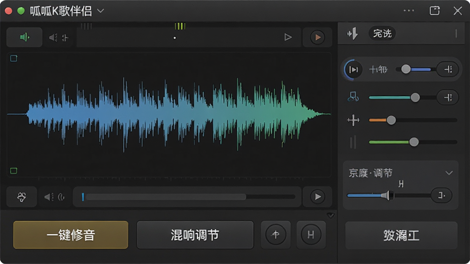Click the audio level icon heading the right panel
Image resolution: width=470 pixels, height=264 pixels.
coord(352,33)
